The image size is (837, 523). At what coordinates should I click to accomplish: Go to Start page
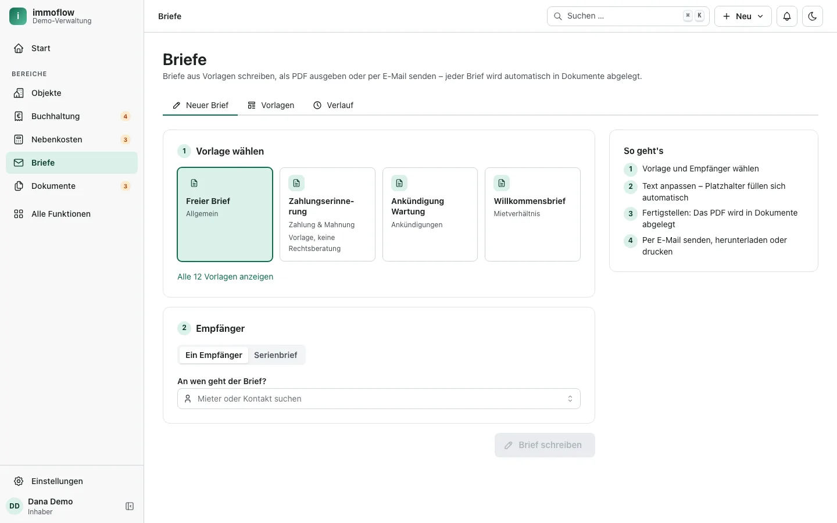pyautogui.click(x=71, y=48)
